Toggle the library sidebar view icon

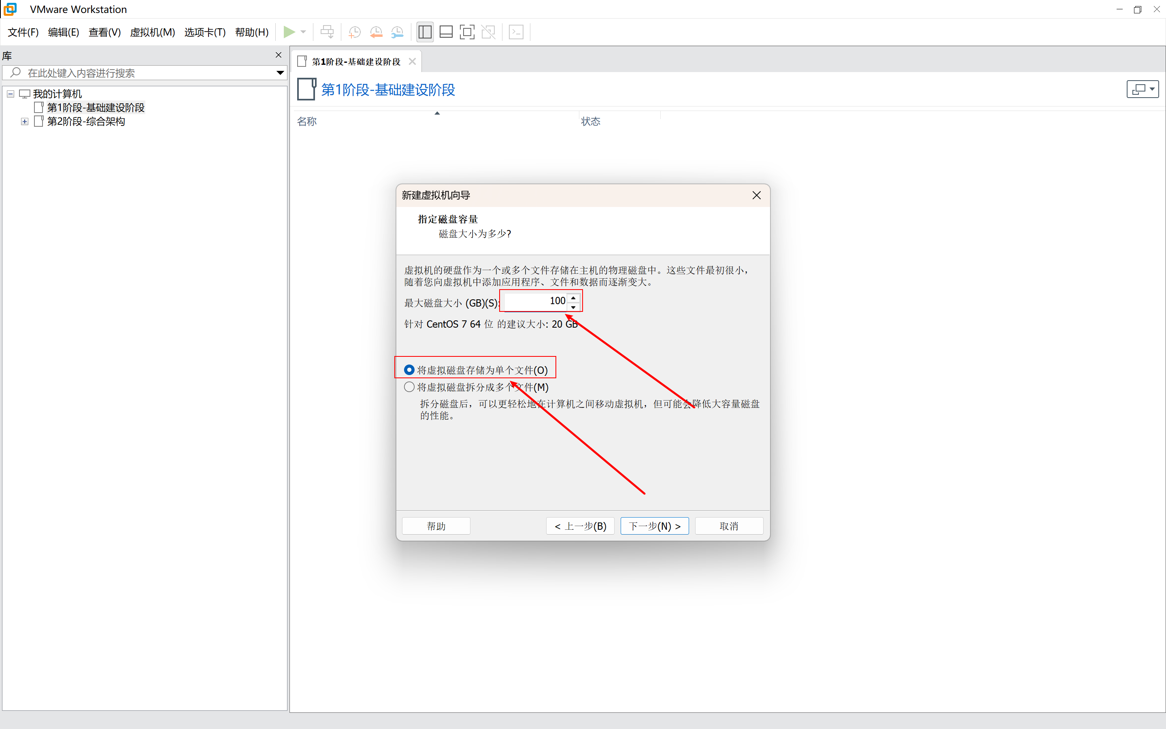click(x=425, y=32)
